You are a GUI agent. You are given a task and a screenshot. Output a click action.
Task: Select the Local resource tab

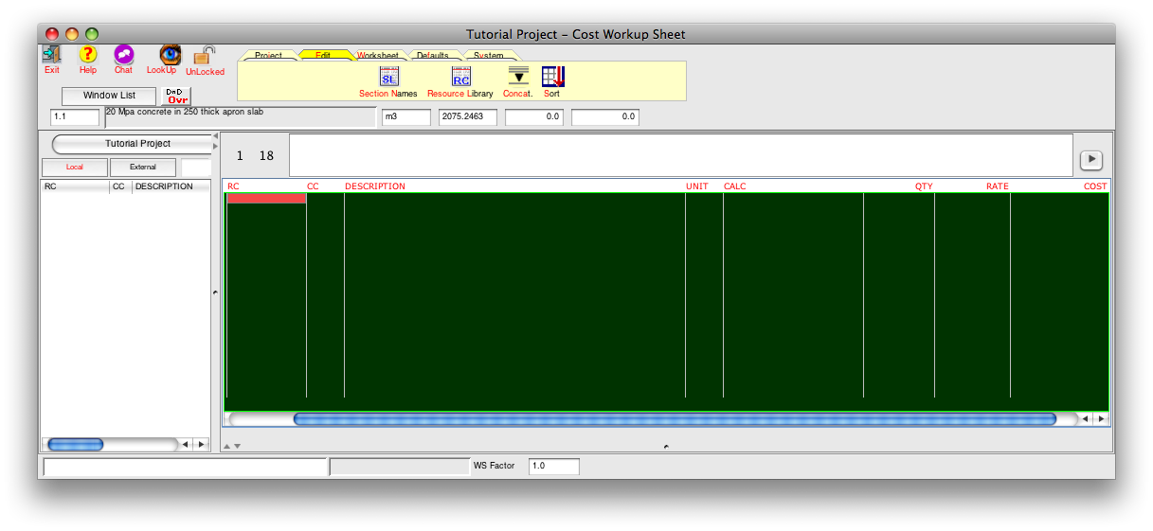[74, 167]
